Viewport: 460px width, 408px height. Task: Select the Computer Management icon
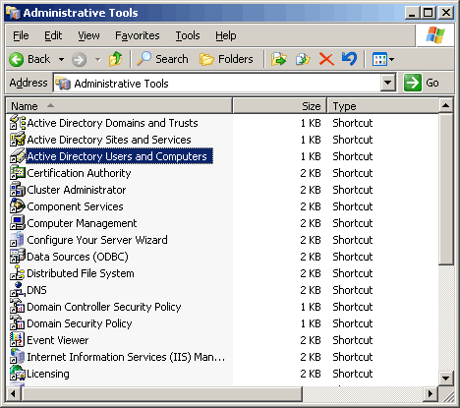point(18,223)
